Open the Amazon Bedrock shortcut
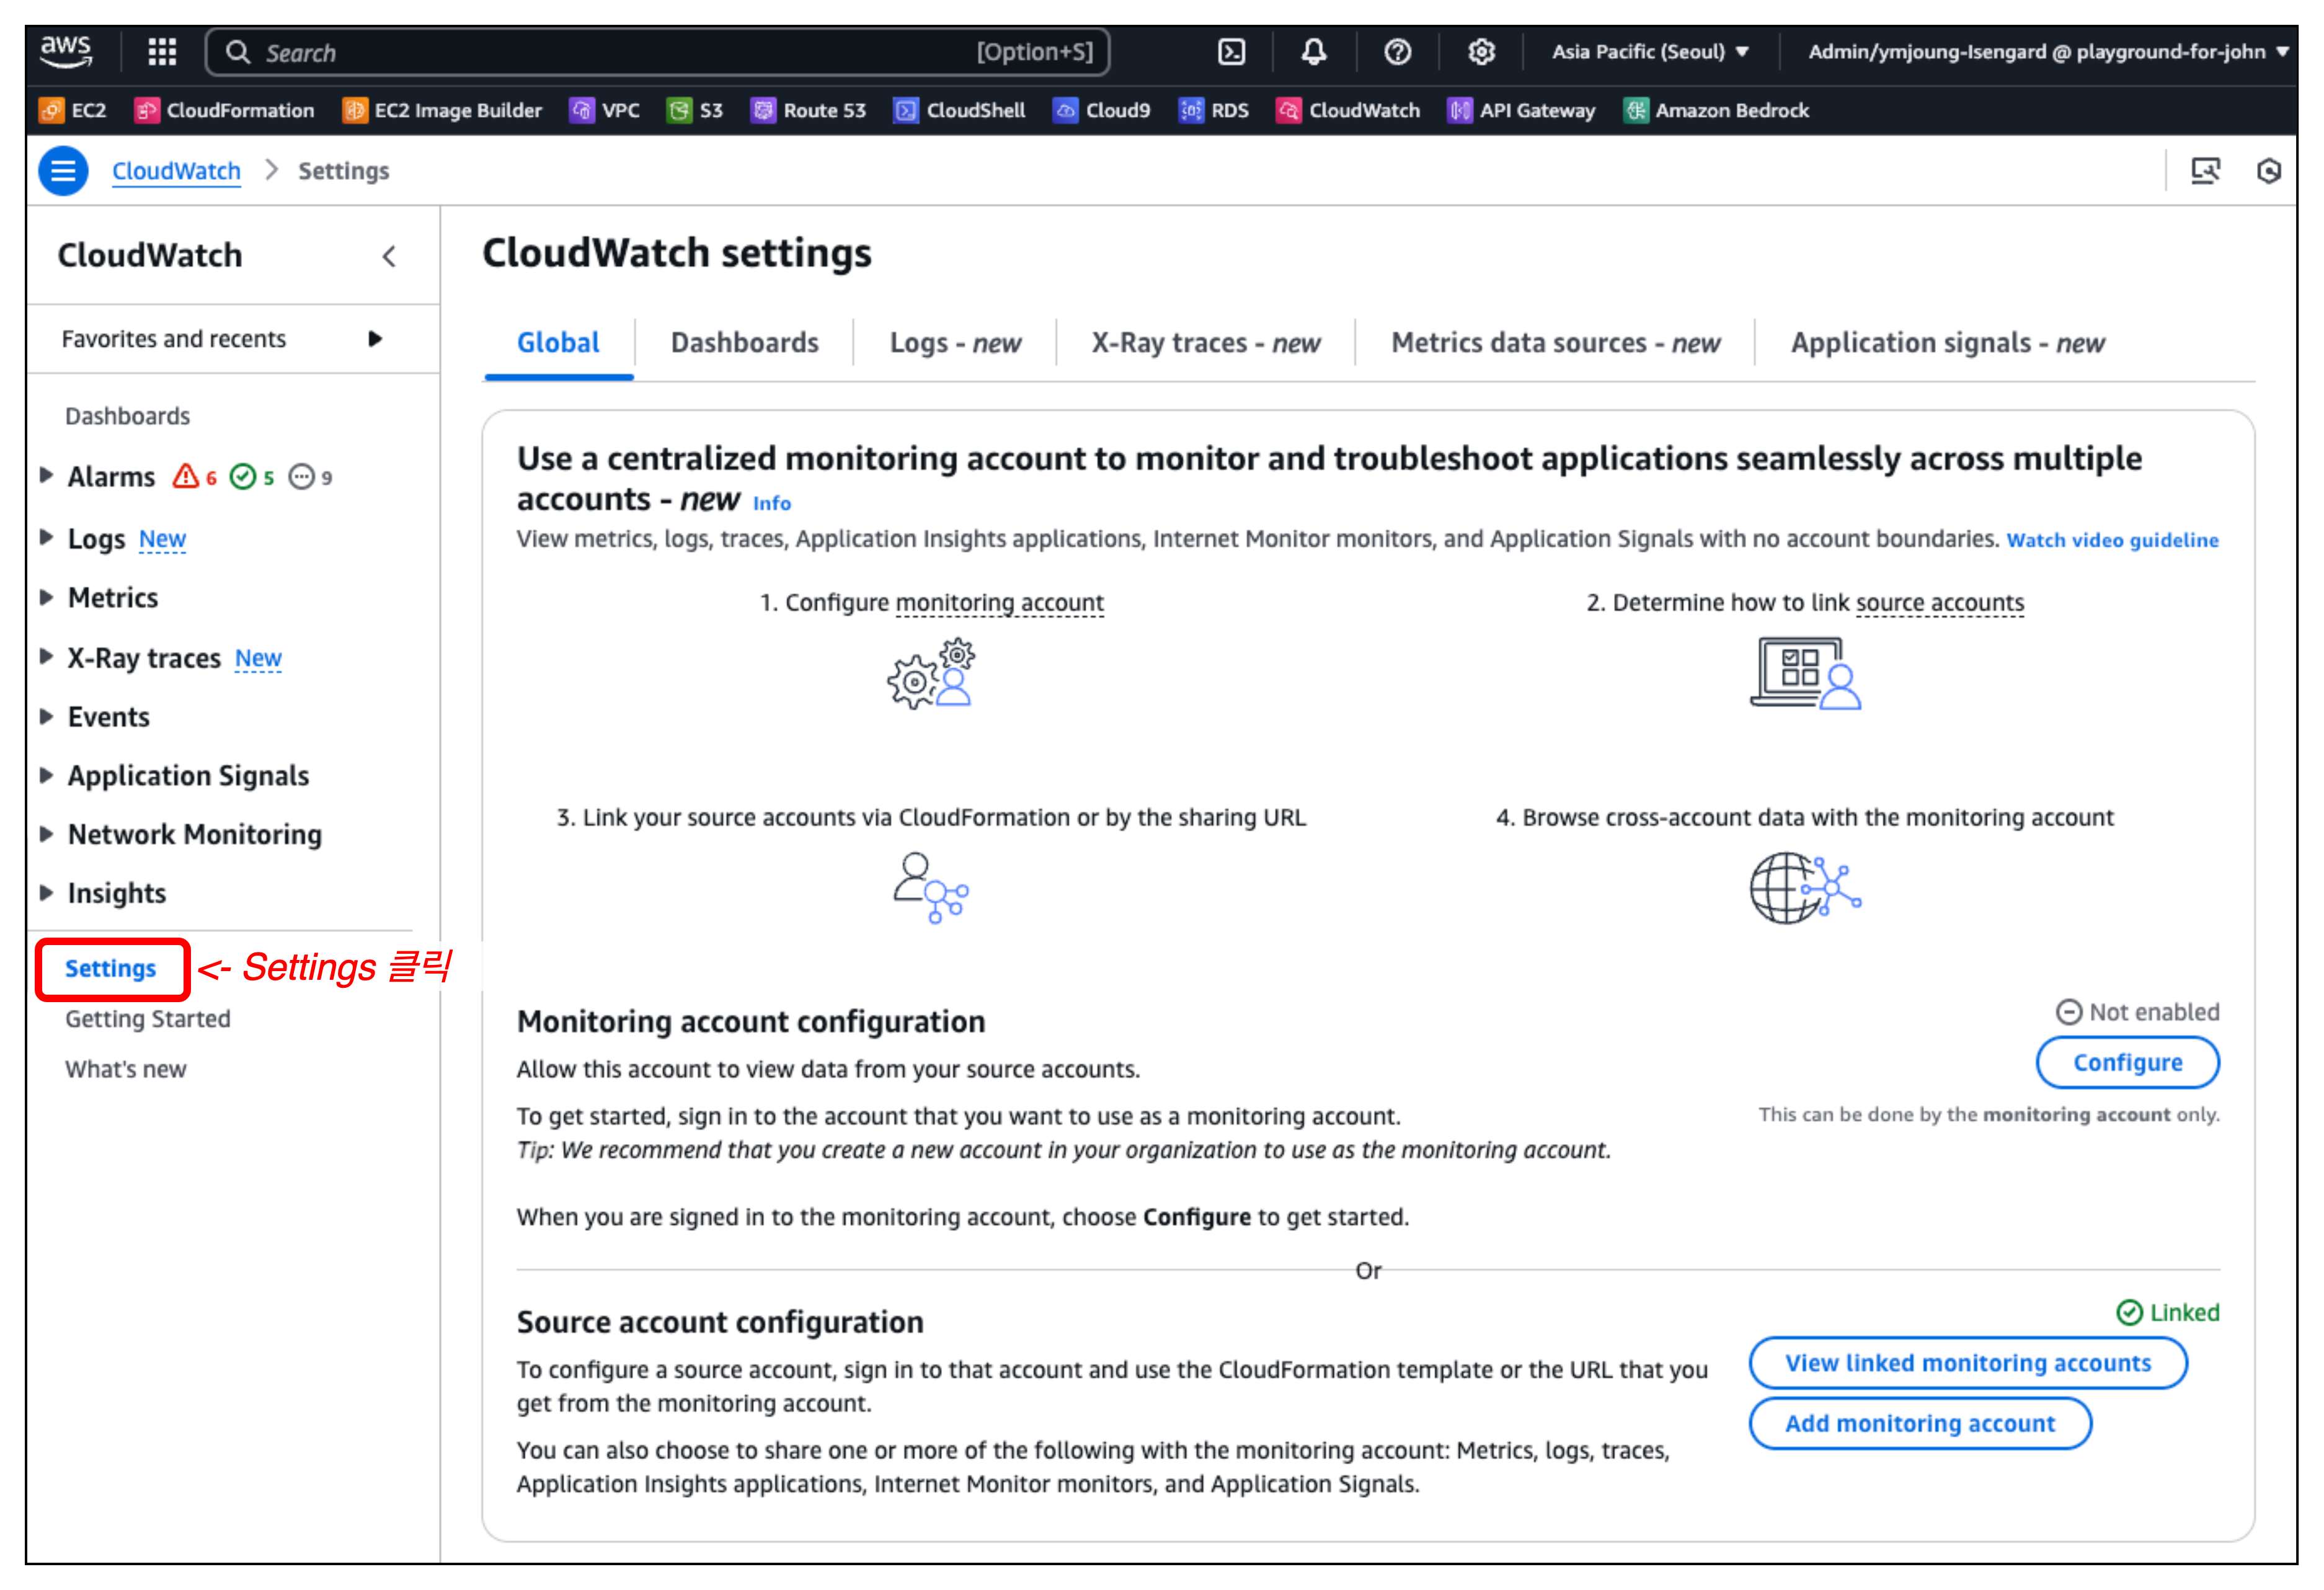This screenshot has width=2324, height=1590. pyautogui.click(x=1716, y=110)
